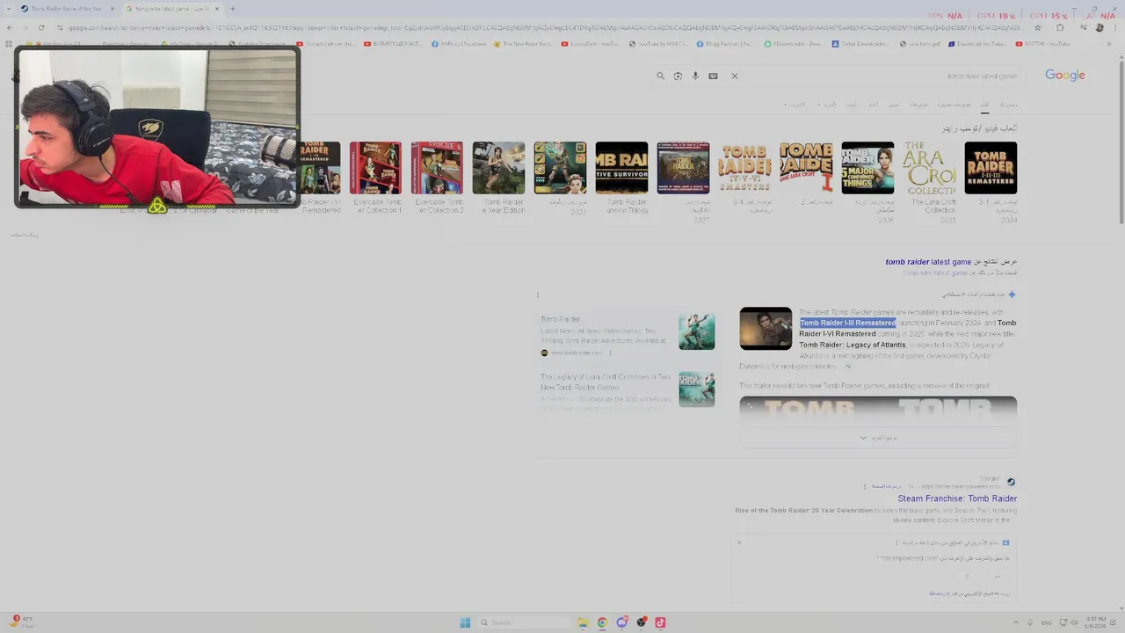1125x633 pixels.
Task: Open three-dot menu beside Steam result URL
Action: click(865, 486)
